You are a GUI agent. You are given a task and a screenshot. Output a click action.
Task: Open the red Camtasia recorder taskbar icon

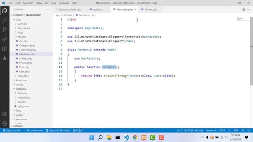161,138
